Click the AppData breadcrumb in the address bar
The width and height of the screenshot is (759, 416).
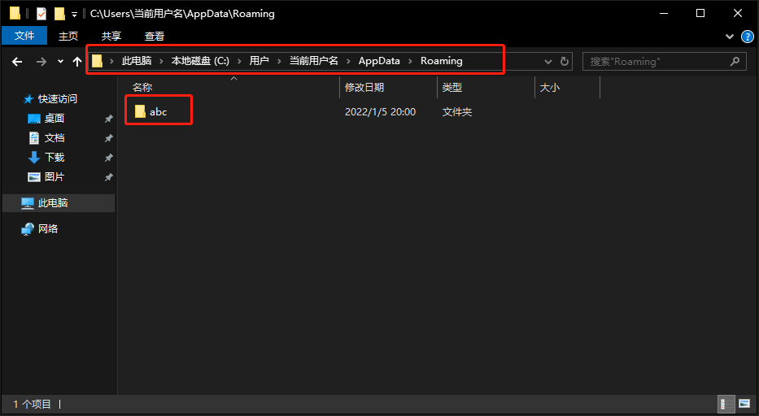click(x=379, y=61)
